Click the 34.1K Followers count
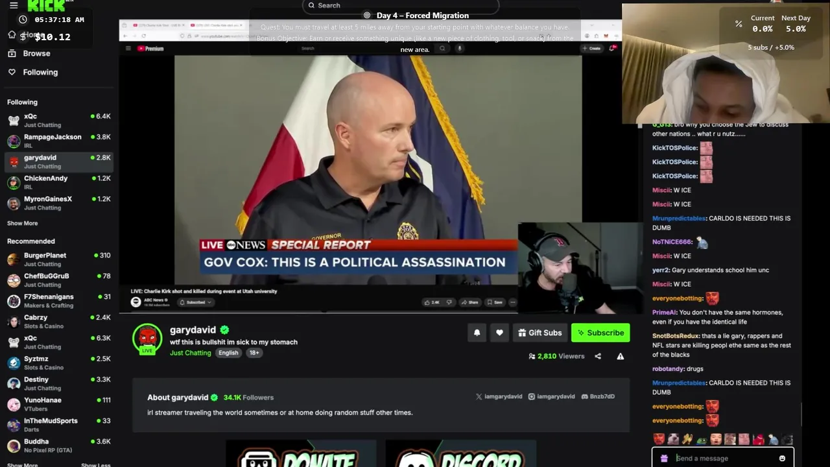The width and height of the screenshot is (830, 467). tap(248, 398)
